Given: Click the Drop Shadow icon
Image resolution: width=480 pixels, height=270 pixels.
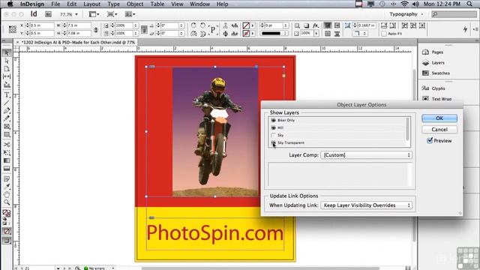Looking at the screenshot, I should (307, 25).
